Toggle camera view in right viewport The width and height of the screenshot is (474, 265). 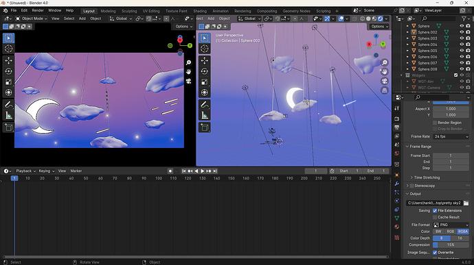[384, 81]
